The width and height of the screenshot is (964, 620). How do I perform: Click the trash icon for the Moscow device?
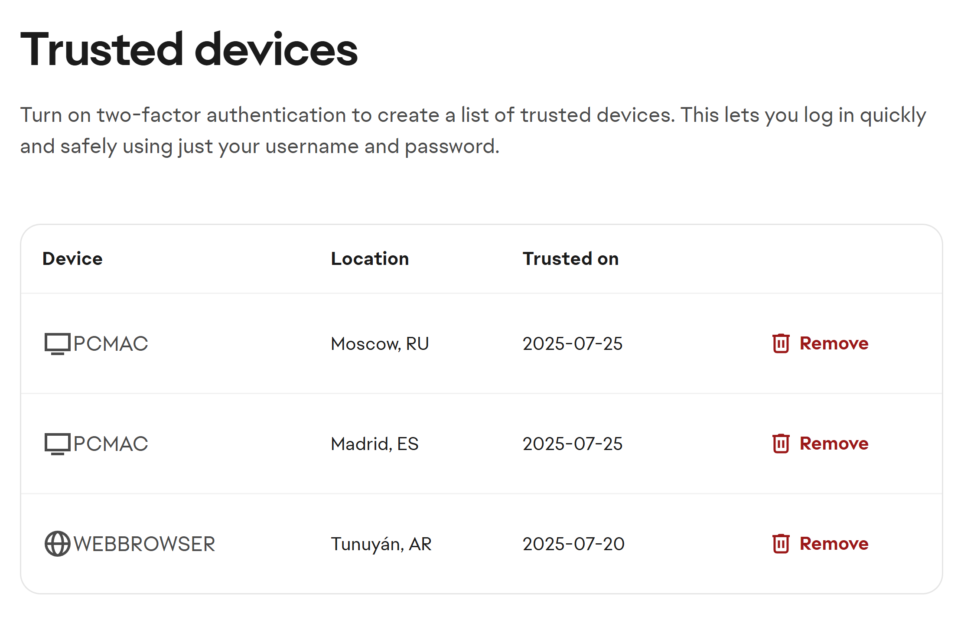point(781,343)
